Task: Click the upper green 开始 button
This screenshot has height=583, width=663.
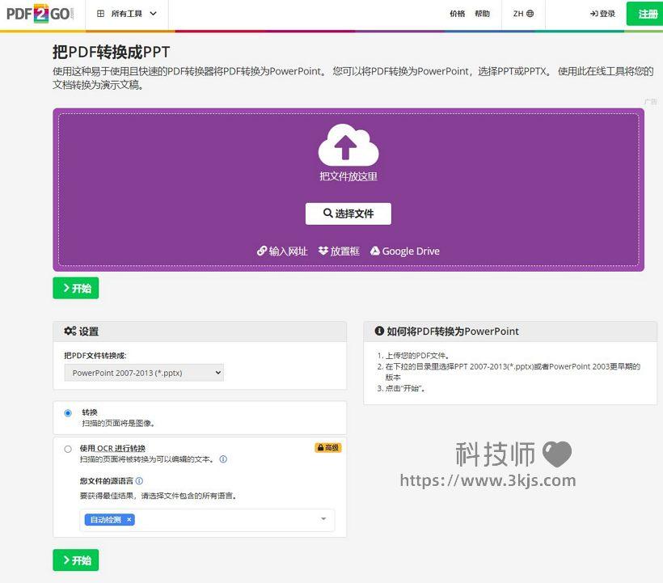Action: [x=76, y=288]
